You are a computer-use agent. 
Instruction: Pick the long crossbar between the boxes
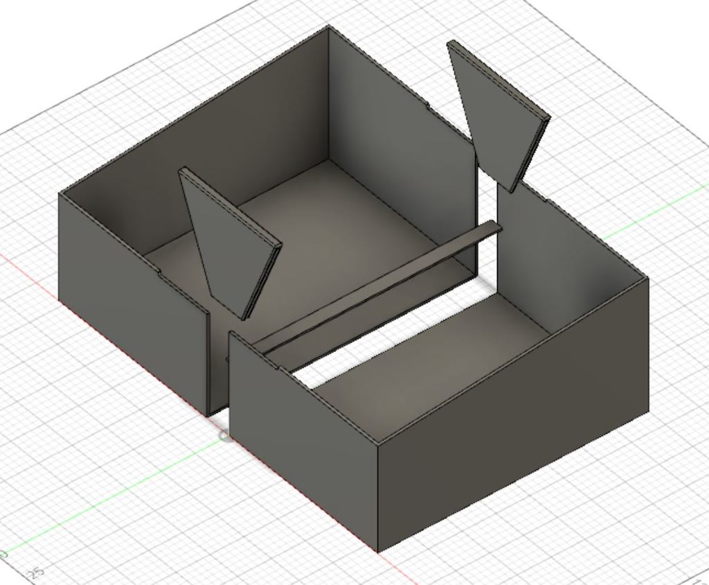click(x=381, y=291)
